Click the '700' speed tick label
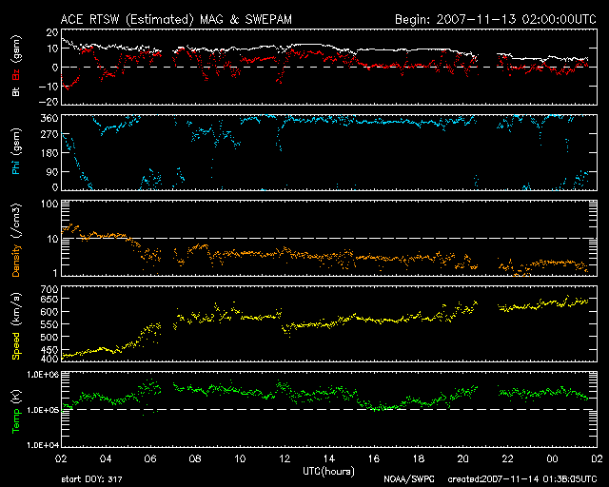Image resolution: width=609 pixels, height=487 pixels. (49, 290)
